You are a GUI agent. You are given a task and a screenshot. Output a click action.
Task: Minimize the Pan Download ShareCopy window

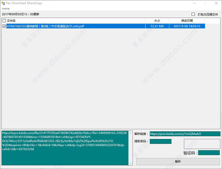(x=195, y=3)
